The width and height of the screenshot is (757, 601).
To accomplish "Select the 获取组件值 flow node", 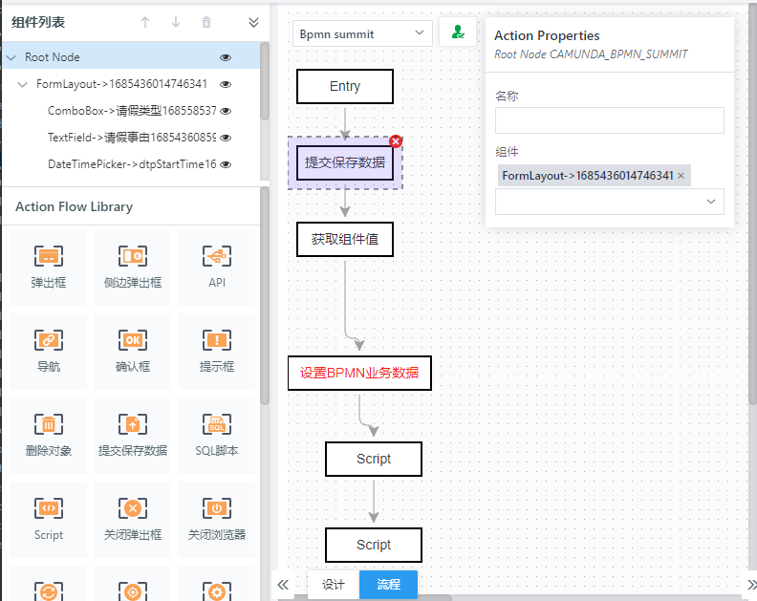I will tap(345, 239).
